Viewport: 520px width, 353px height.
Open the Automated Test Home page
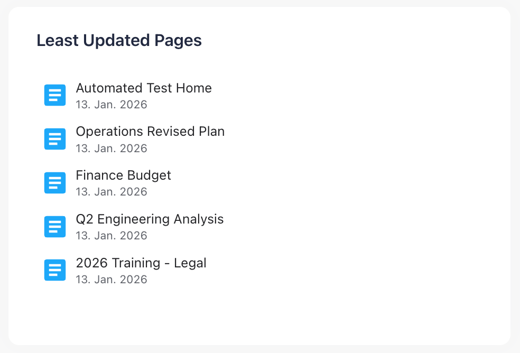pos(144,88)
